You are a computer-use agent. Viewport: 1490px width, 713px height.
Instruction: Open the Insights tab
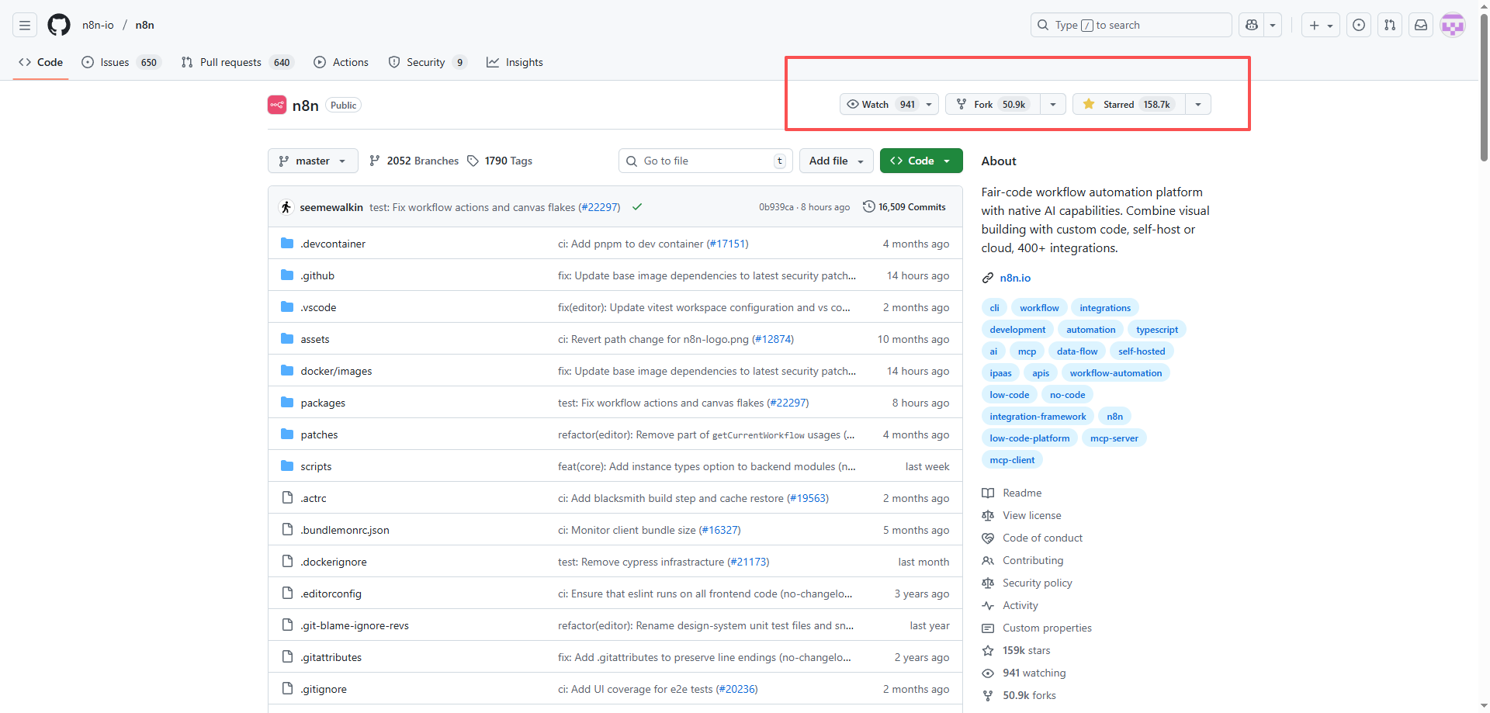(515, 62)
